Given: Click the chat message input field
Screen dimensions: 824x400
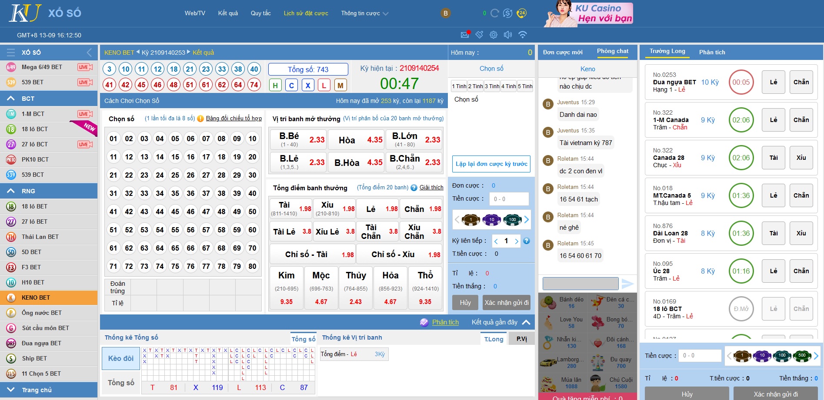Looking at the screenshot, I should click(580, 284).
